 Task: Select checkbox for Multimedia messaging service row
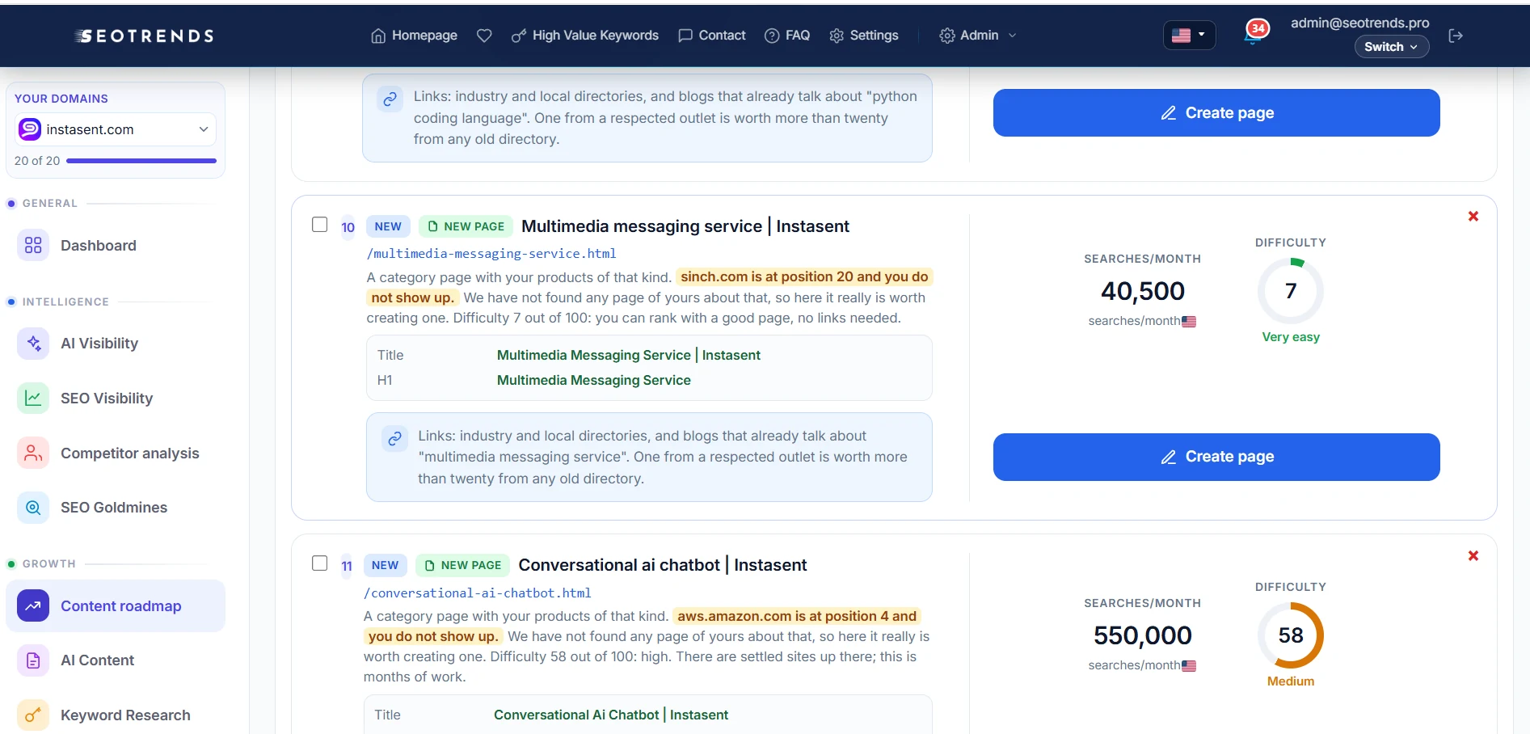(320, 224)
